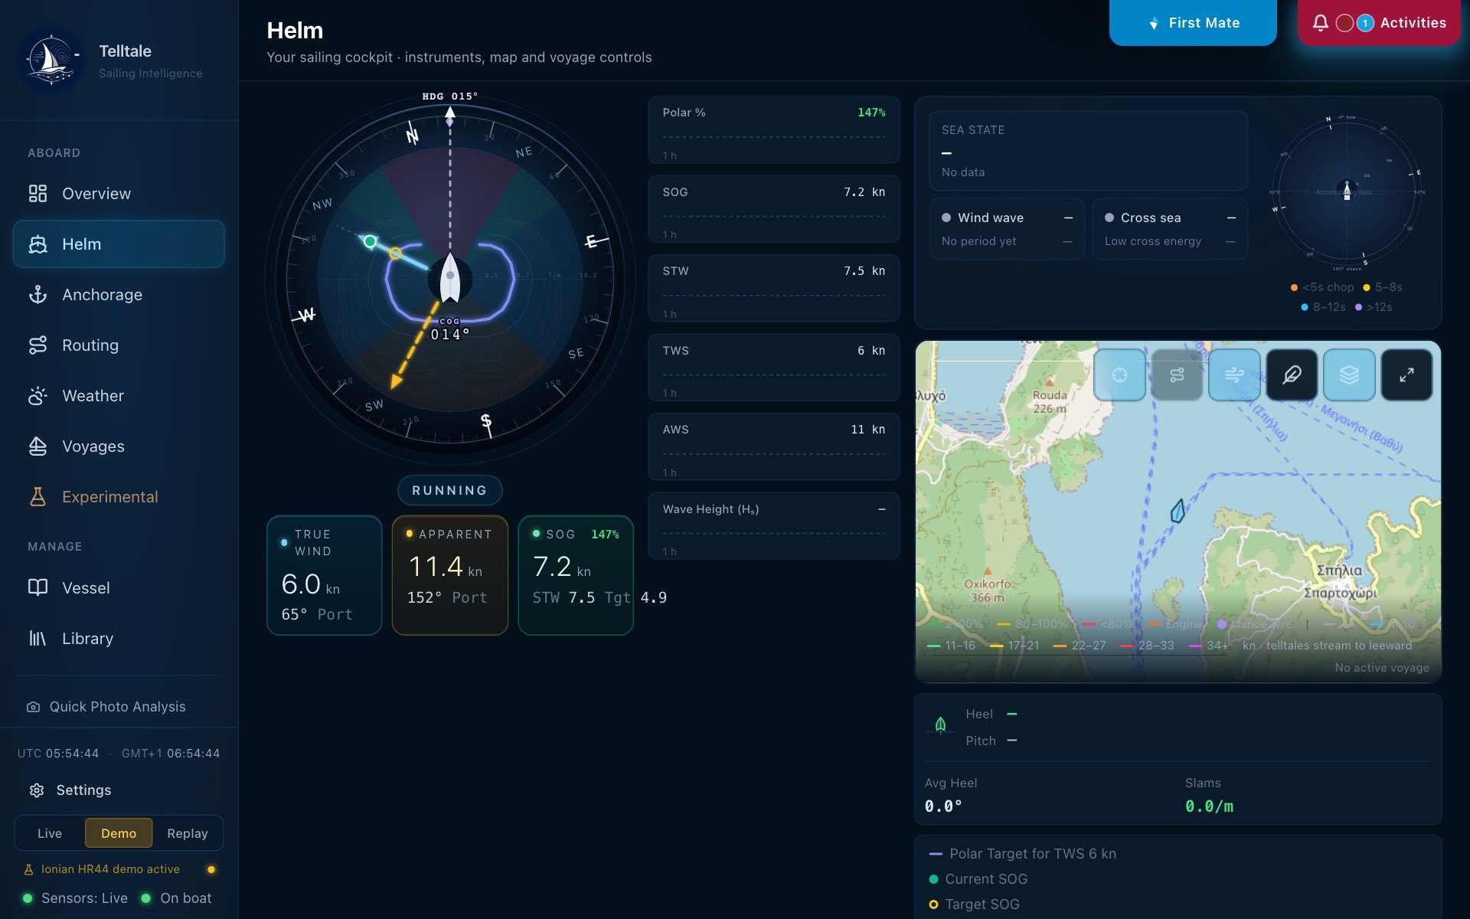This screenshot has height=919, width=1470.
Task: Click the Target SOG yellow ring legend
Action: click(933, 904)
